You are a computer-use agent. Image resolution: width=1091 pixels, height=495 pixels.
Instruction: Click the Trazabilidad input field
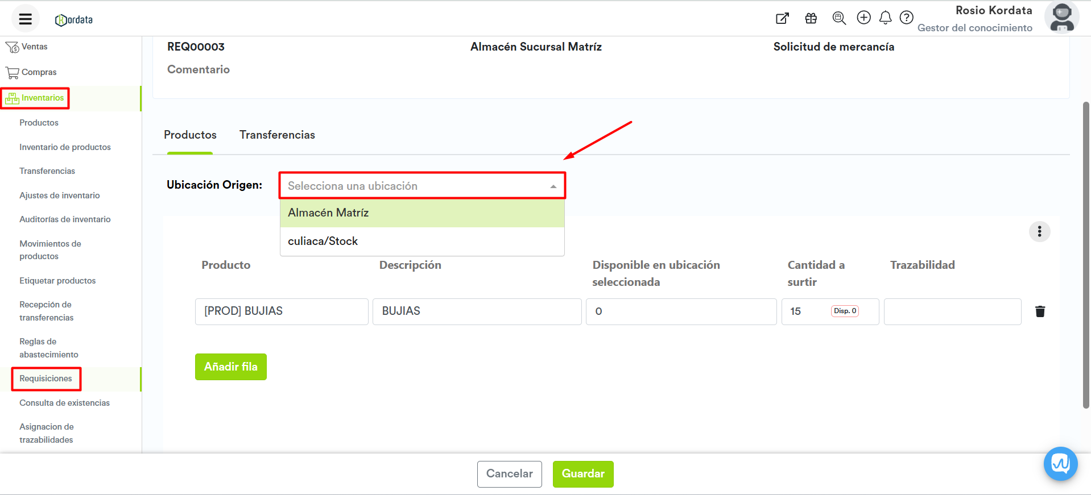[x=952, y=311]
